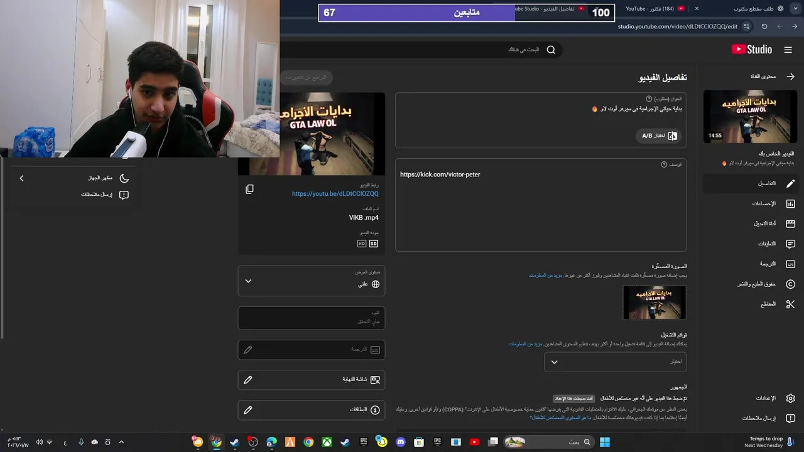Edit end screen pencil icon
This screenshot has width=804, height=452.
pyautogui.click(x=248, y=380)
